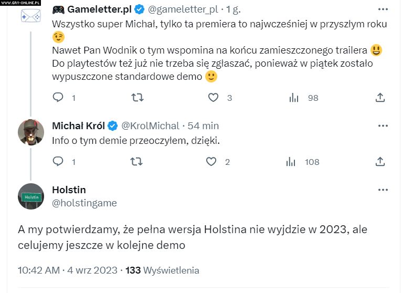Open more options for the Gameletter.pl tweet

[383, 9]
